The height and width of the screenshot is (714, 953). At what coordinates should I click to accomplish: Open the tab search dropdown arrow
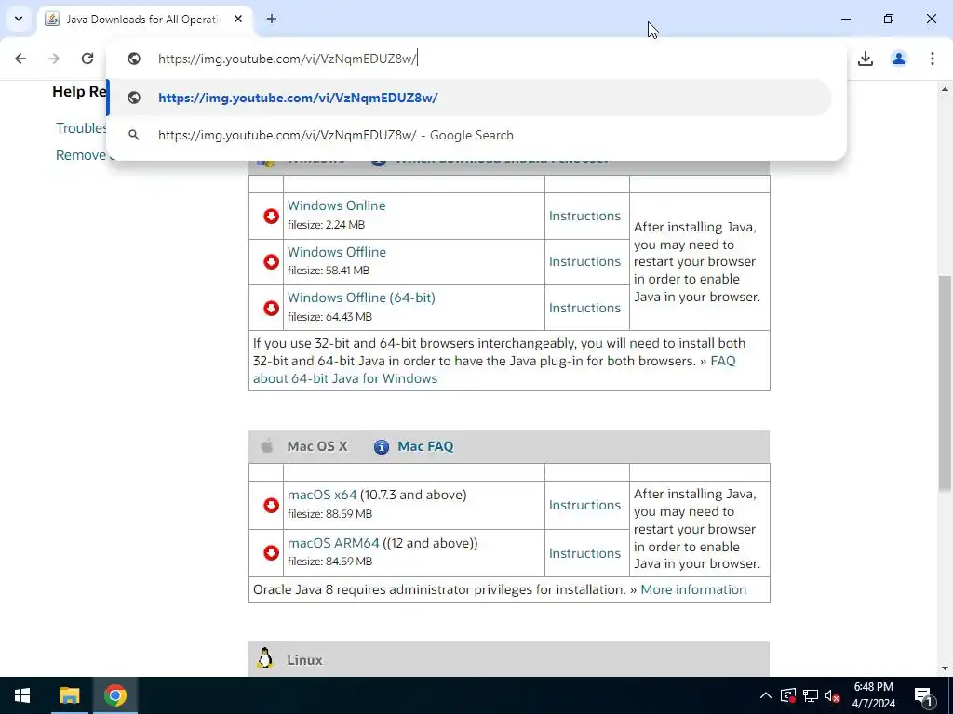tap(19, 19)
